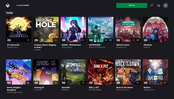Select the 'ASTRONEER' title text

coord(95,45)
